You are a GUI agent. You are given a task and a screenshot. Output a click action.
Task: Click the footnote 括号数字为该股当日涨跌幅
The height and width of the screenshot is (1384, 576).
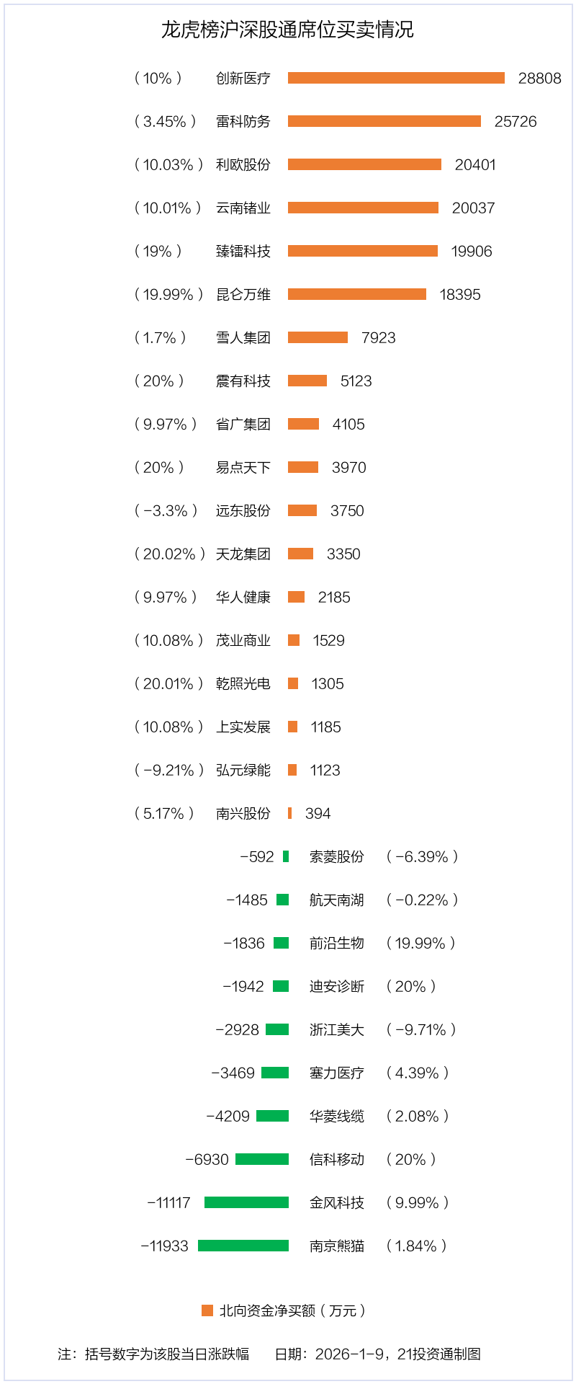pyautogui.click(x=167, y=1354)
